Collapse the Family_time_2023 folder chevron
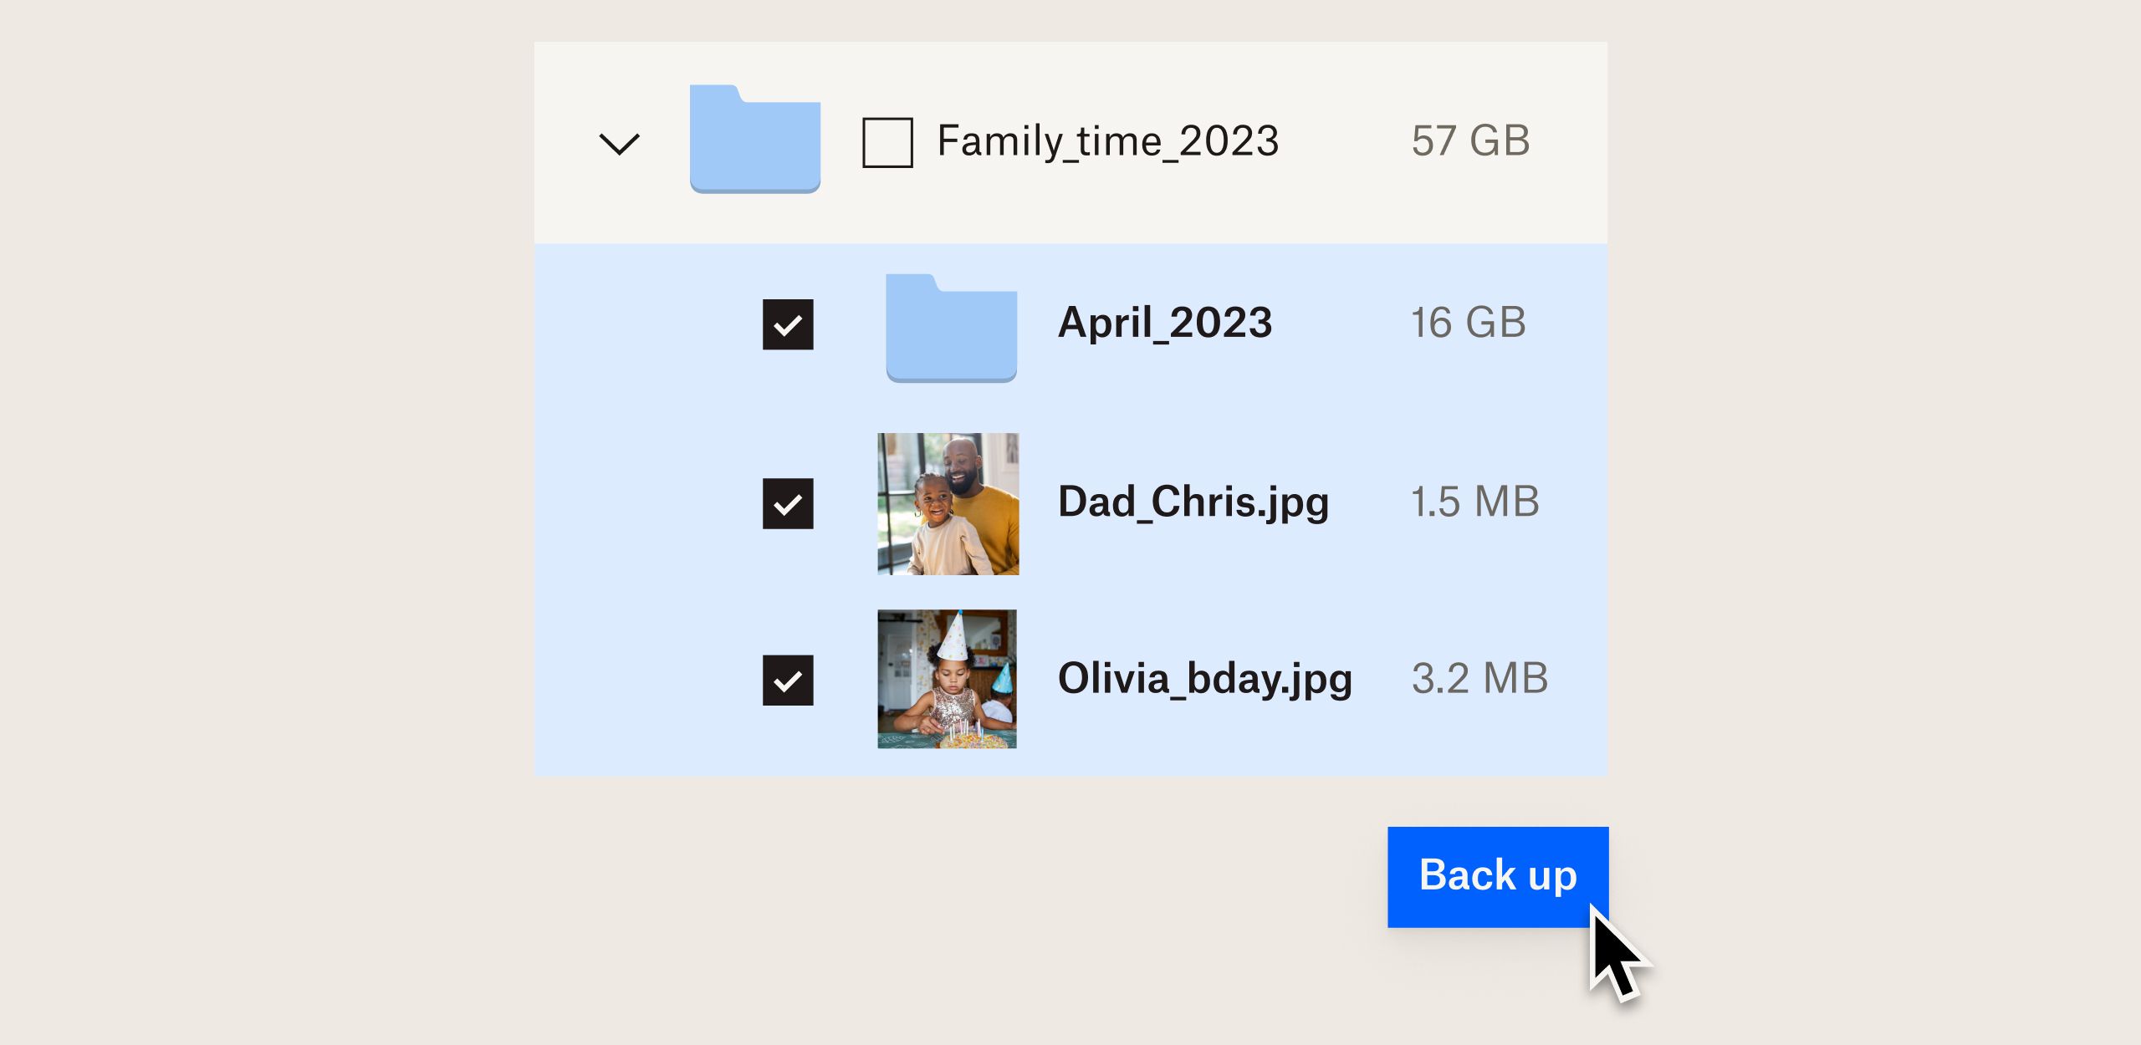The image size is (2141, 1045). 620,144
